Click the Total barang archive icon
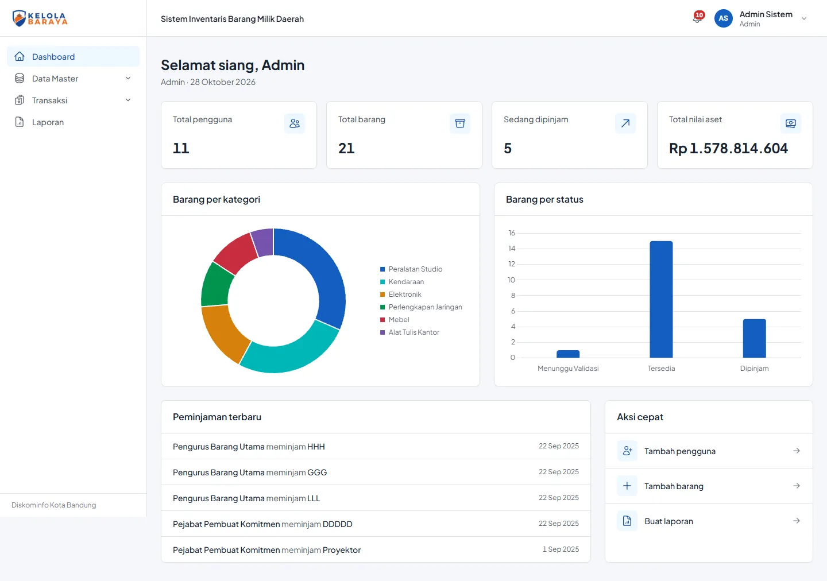The width and height of the screenshot is (827, 581). [460, 123]
